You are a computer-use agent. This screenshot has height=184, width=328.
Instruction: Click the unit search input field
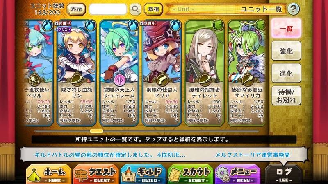click(x=108, y=9)
